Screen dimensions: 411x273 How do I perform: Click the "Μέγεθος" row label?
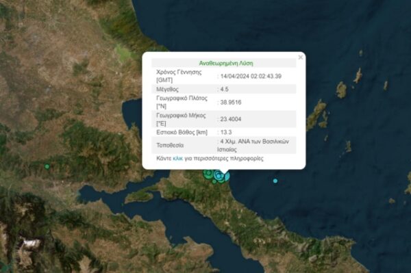[x=168, y=89]
